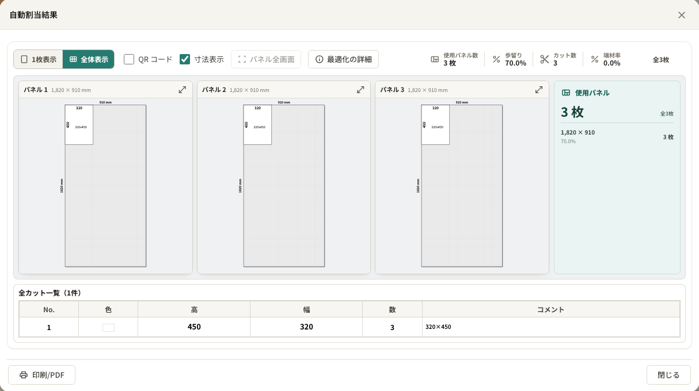
Task: Expand パネル 1 to full view
Action: coord(182,90)
